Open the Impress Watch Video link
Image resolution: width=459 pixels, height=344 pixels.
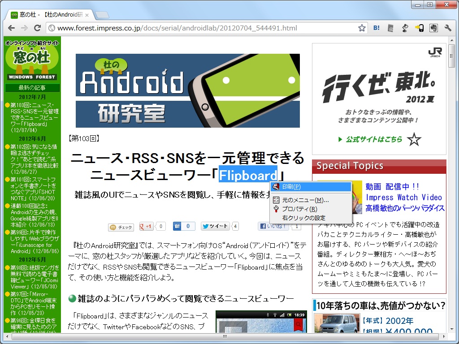(x=403, y=198)
